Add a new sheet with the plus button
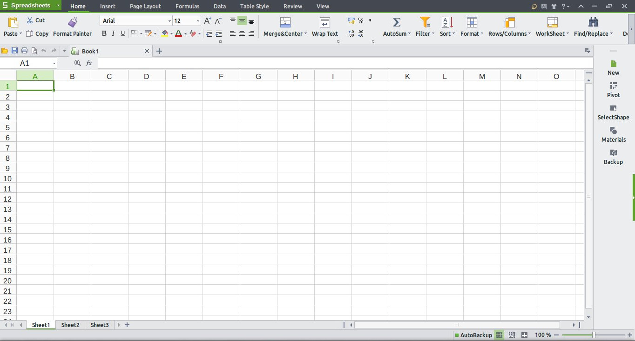Image resolution: width=635 pixels, height=341 pixels. [x=127, y=325]
